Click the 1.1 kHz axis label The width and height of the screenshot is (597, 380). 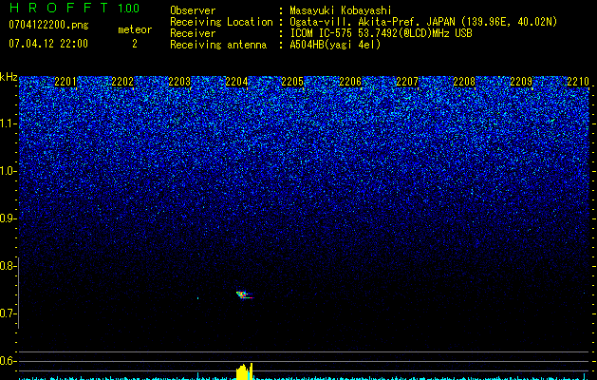point(9,124)
